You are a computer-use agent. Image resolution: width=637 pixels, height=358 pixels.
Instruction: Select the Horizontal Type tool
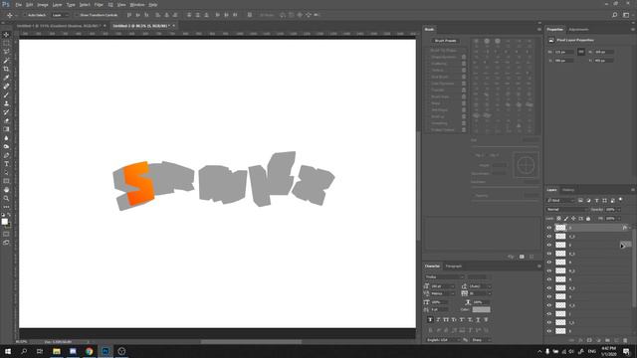[x=6, y=164]
